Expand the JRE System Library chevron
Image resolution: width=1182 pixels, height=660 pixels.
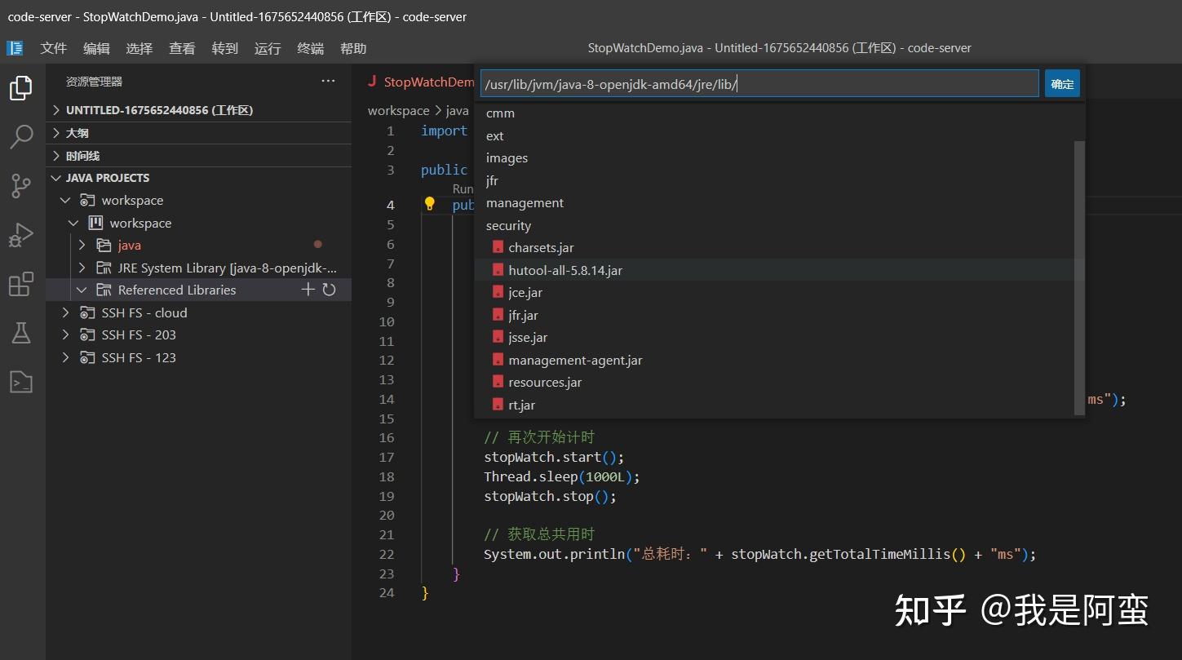(82, 268)
